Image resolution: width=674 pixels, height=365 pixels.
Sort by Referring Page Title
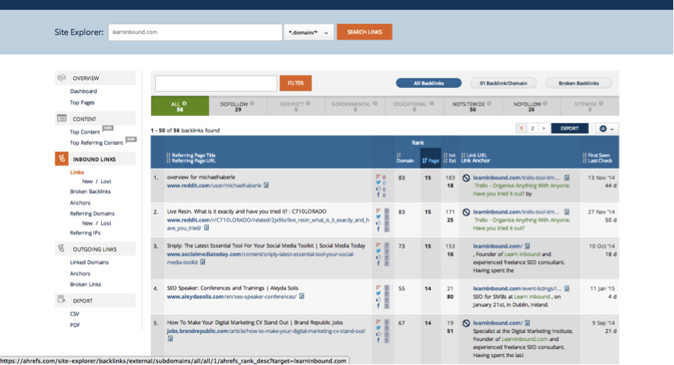(x=191, y=155)
